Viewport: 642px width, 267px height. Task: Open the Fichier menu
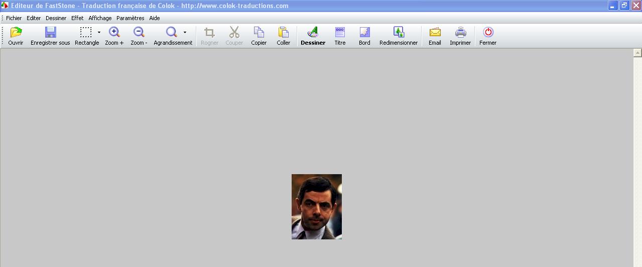click(x=14, y=18)
